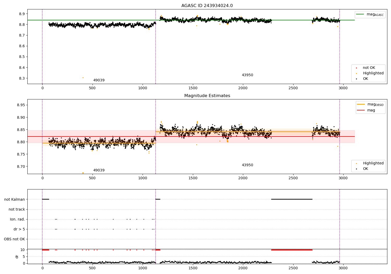This screenshot has height=274, width=391.
Task: Click the "2500" x-axis tick under the top plot
Action: (293, 88)
